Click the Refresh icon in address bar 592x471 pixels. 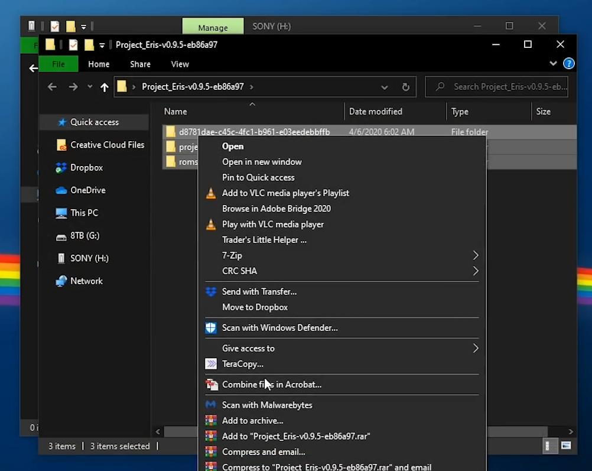405,87
